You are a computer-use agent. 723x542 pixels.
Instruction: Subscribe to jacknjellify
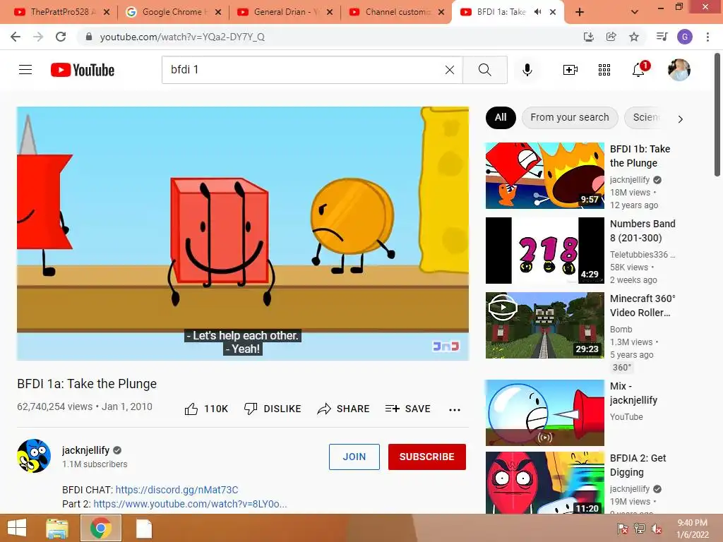(x=427, y=457)
